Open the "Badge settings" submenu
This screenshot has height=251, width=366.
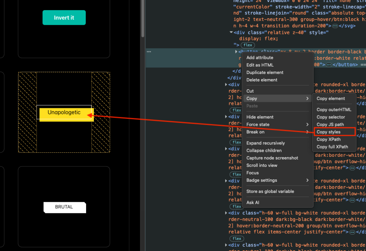pyautogui.click(x=262, y=180)
